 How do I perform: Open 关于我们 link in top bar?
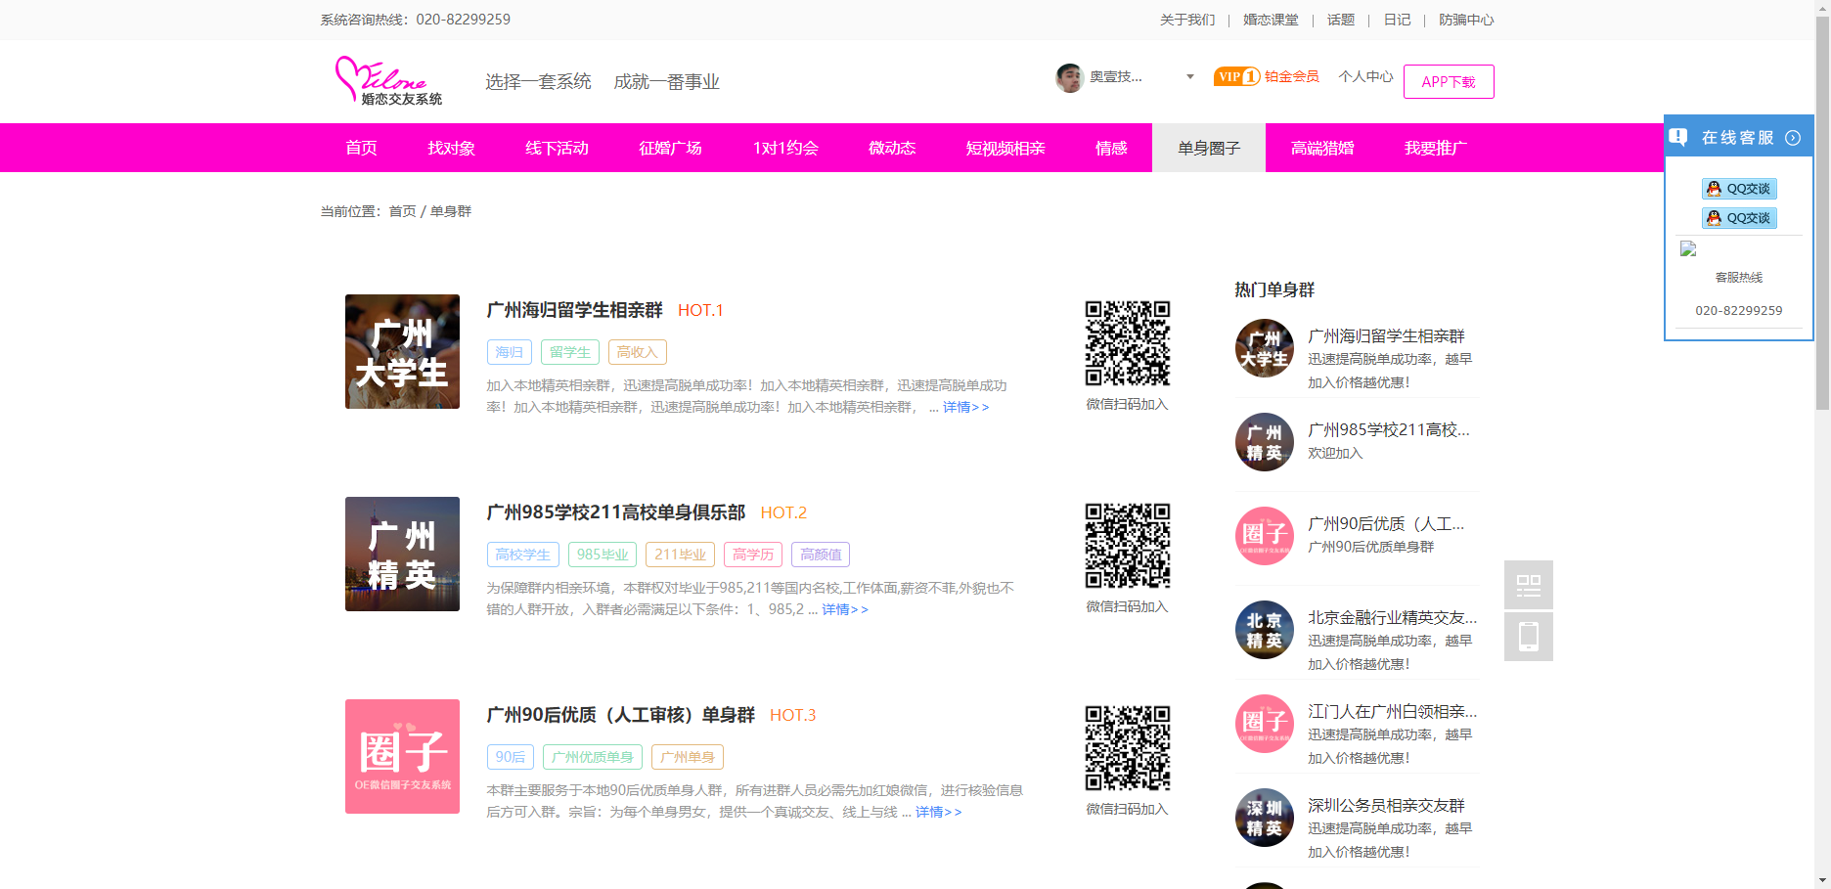[x=1187, y=20]
